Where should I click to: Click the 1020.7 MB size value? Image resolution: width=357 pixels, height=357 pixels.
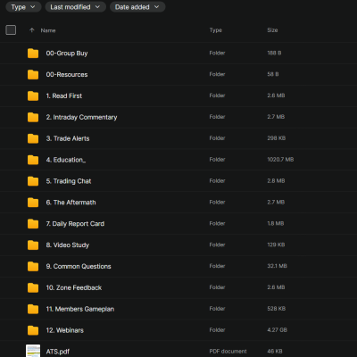pyautogui.click(x=280, y=160)
